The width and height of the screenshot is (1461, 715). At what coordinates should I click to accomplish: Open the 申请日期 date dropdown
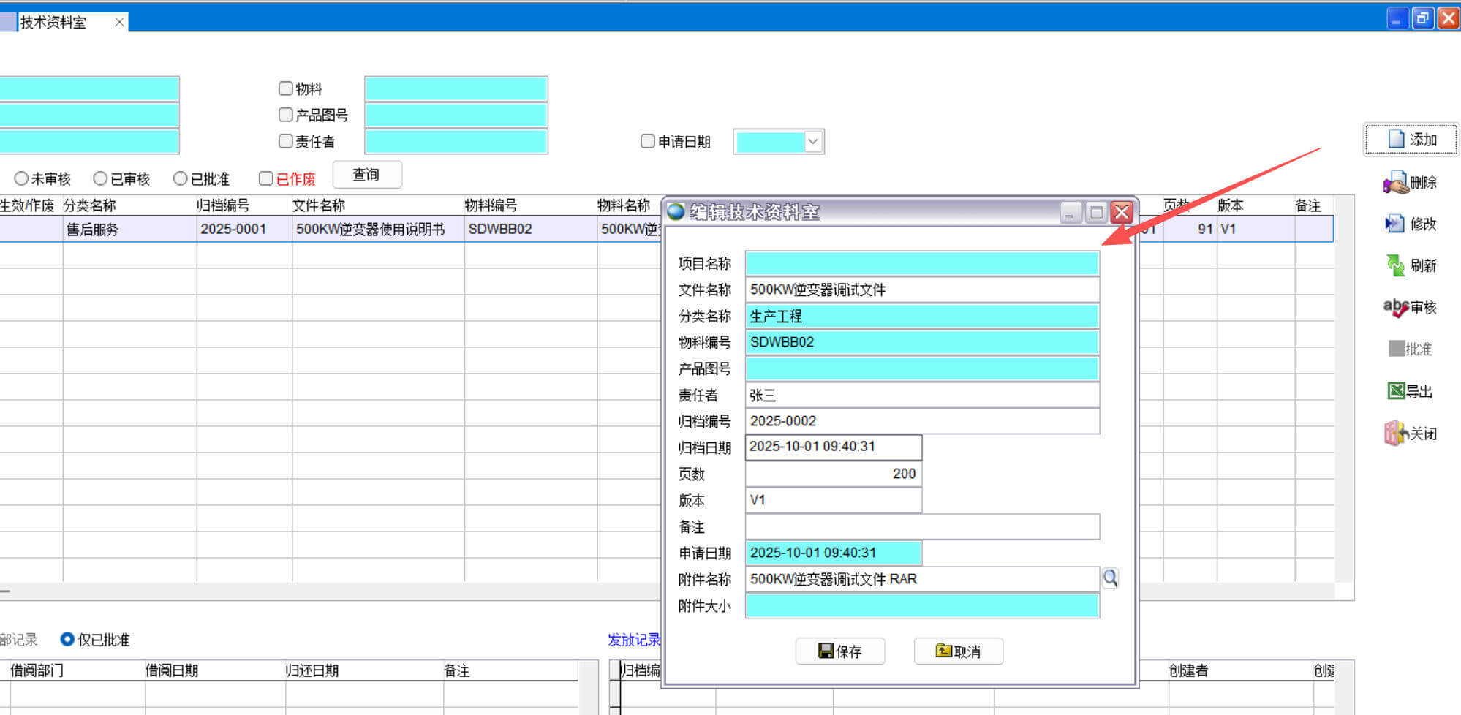click(813, 141)
